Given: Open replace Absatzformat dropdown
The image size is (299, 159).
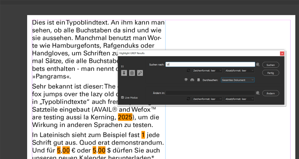Looking at the screenshot, I should 239,99.
